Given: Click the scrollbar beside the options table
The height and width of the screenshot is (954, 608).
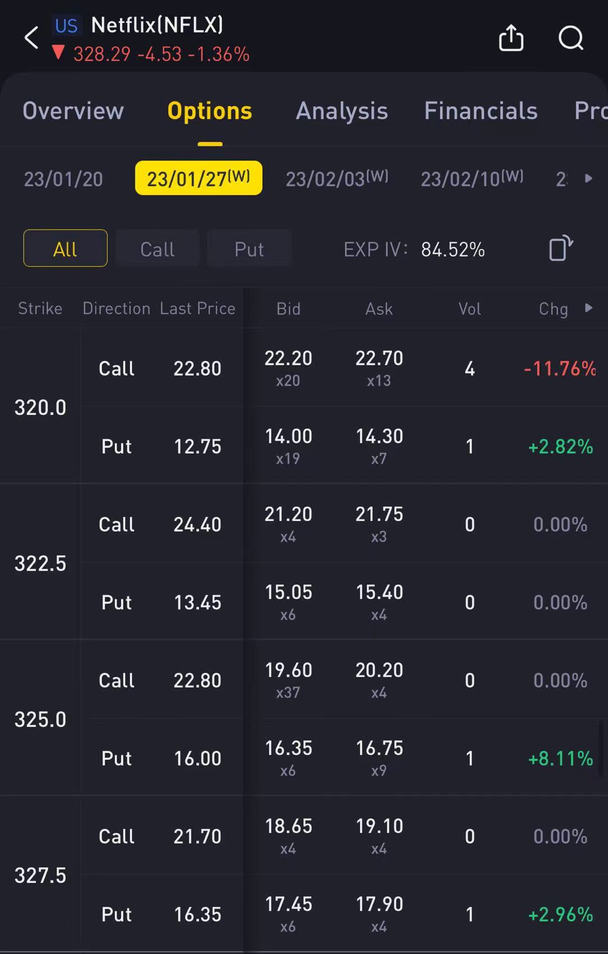Looking at the screenshot, I should (x=605, y=749).
